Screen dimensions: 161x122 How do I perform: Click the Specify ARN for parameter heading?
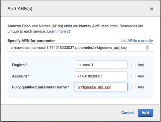click(x=31, y=41)
